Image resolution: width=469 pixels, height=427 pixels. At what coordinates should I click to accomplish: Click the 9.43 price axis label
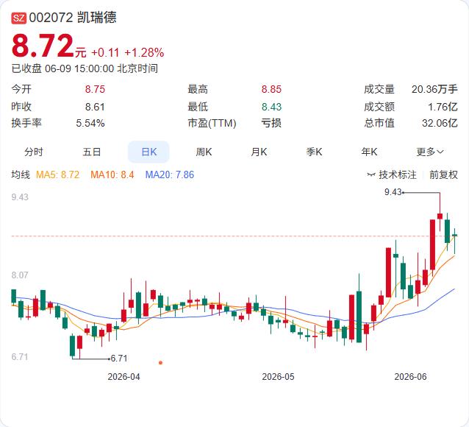(x=20, y=197)
